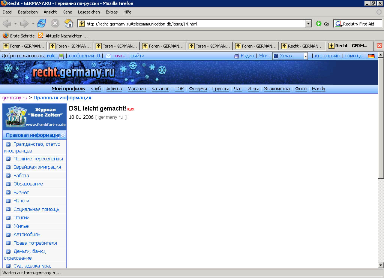Open the Hilfe menu
The width and height of the screenshot is (384, 278).
[127, 12]
